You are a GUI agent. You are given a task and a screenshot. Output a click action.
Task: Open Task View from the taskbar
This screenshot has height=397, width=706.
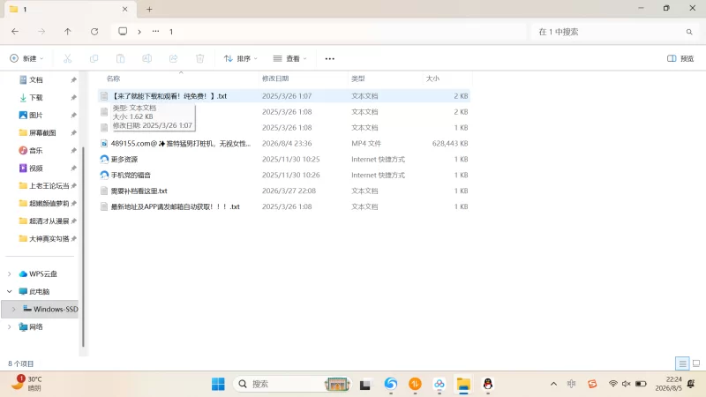coord(365,385)
